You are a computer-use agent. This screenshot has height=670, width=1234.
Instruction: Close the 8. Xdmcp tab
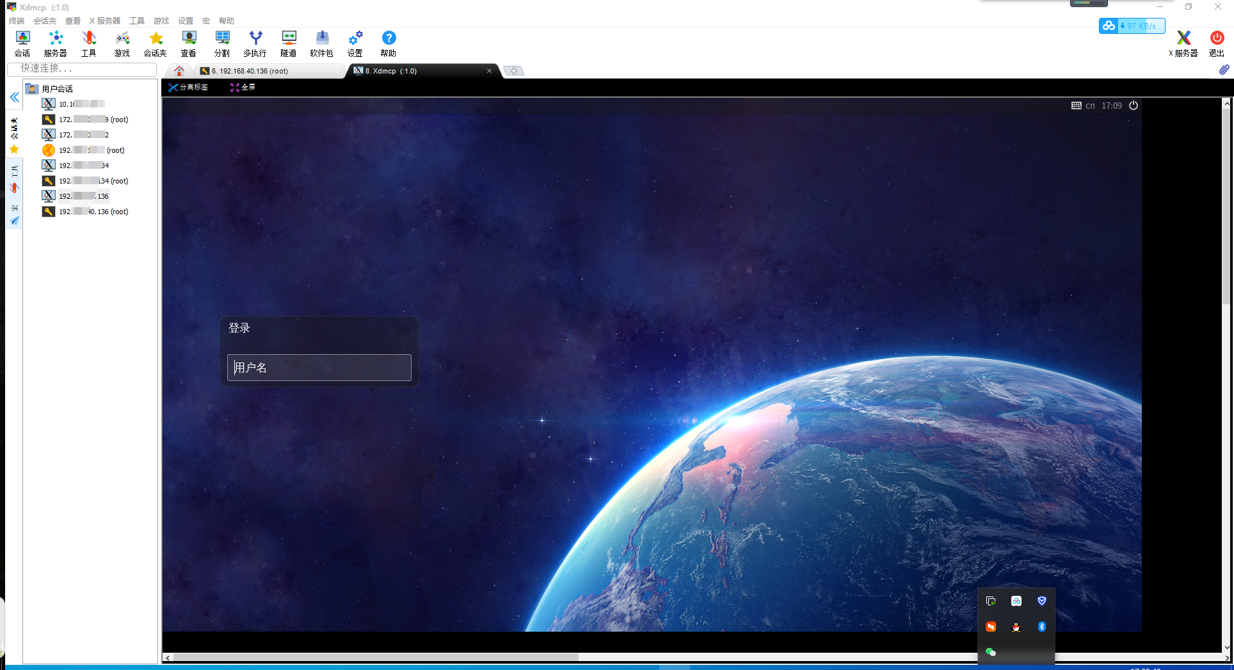490,71
